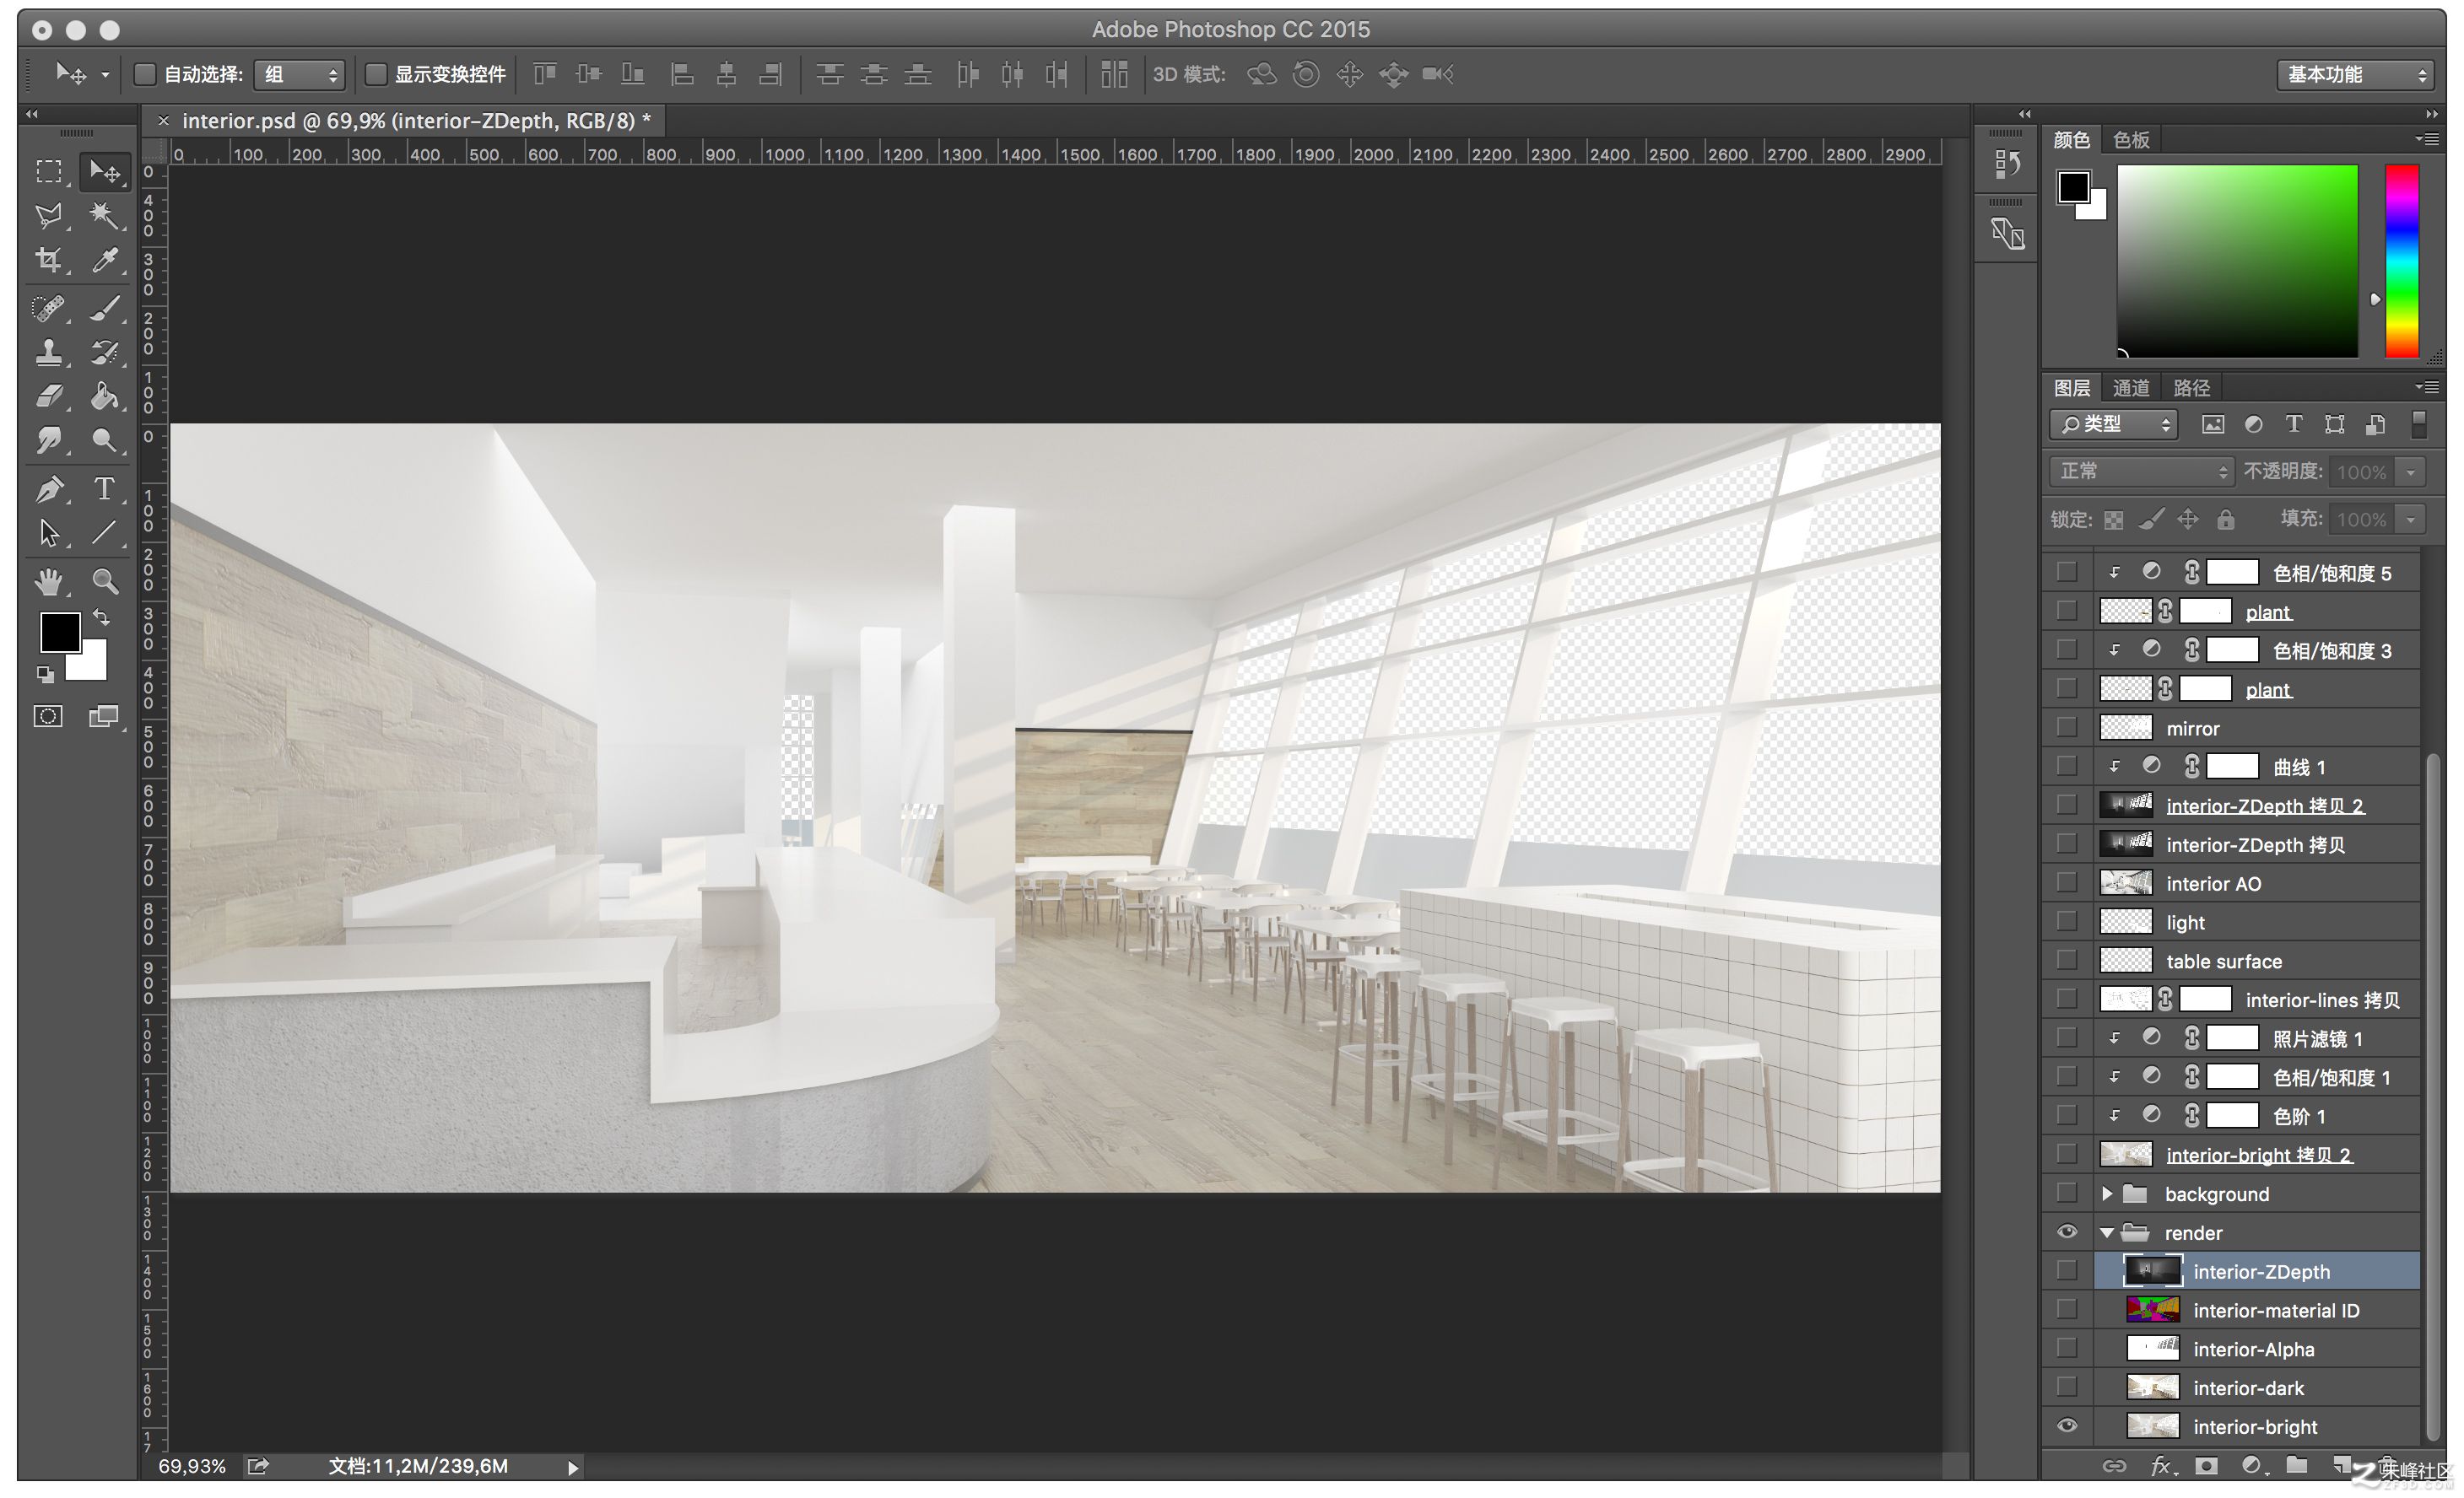The width and height of the screenshot is (2464, 1498).
Task: Show the interior AO layer
Action: (x=2066, y=882)
